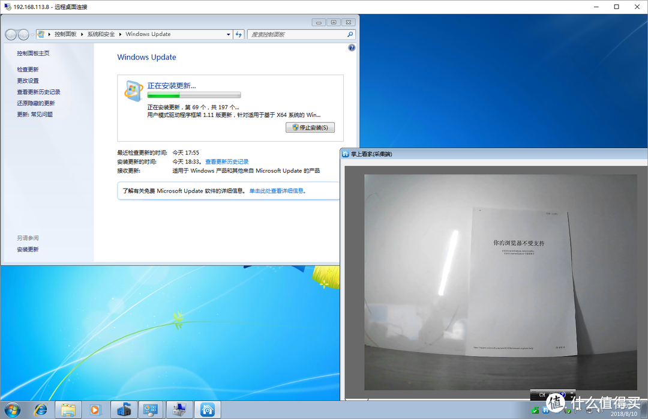Open Windows Media Player from the taskbar

coord(95,409)
